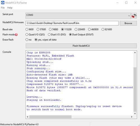The image size is (140, 126).
Task: Click console vertical scrollbar down arrow
Action: click(x=135, y=113)
